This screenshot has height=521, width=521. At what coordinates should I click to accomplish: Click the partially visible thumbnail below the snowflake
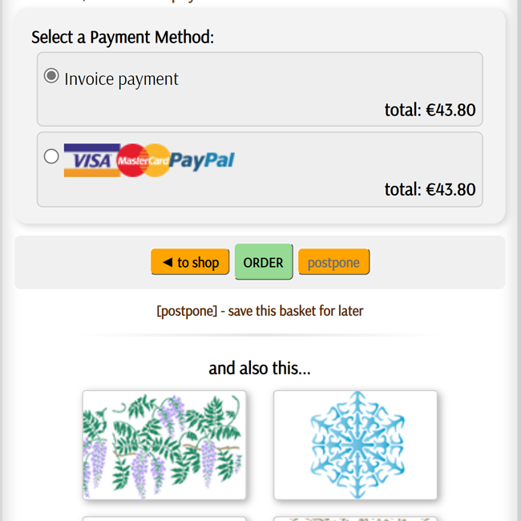[355, 518]
